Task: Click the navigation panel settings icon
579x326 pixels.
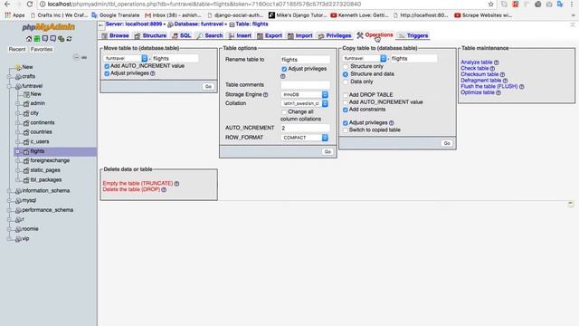Action: (61, 38)
